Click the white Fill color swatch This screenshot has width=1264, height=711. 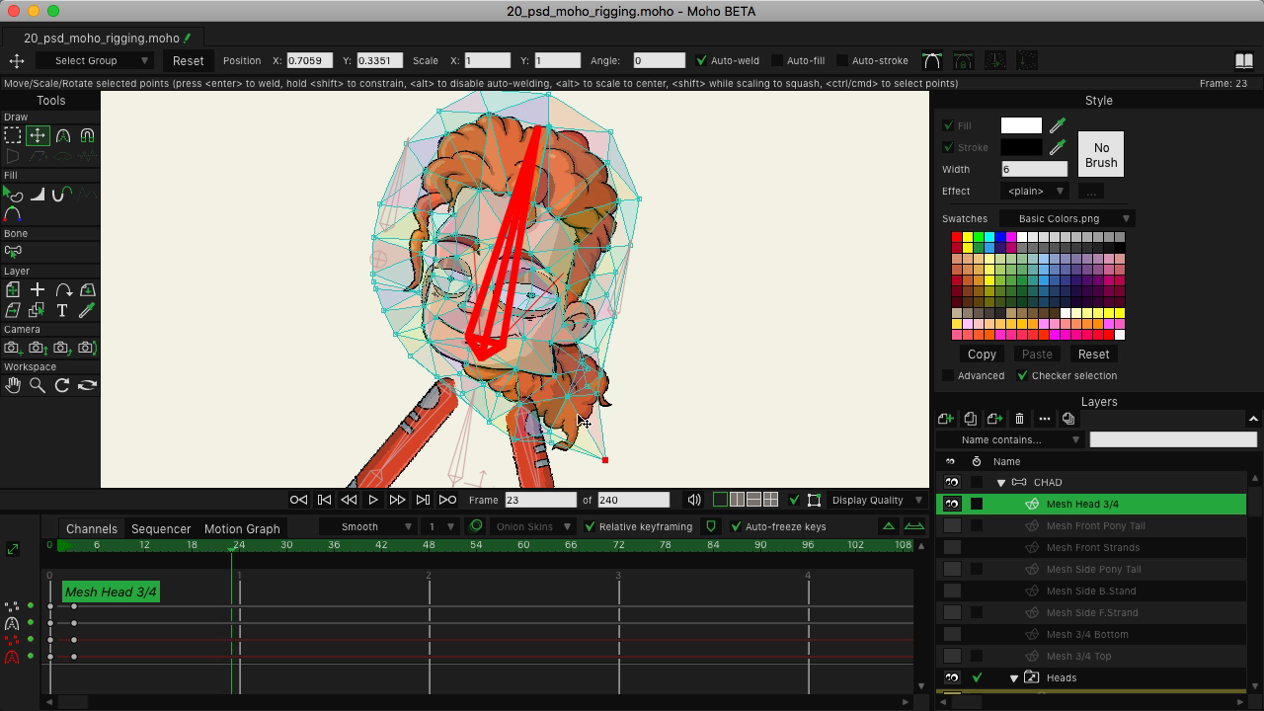1021,125
